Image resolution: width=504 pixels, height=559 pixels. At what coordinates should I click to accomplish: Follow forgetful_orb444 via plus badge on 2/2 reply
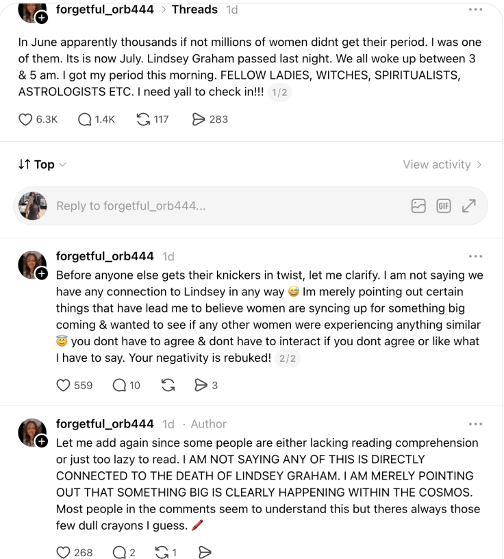[x=42, y=274]
